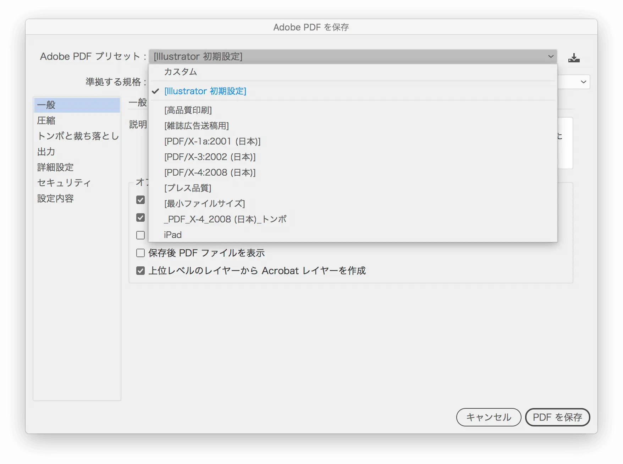Choose [PDF/X-3:2002 (日本)] preset
Image resolution: width=623 pixels, height=464 pixels.
tap(353, 157)
